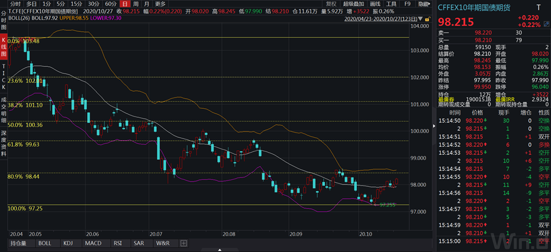Image resolution: width=551 pixels, height=252 pixels.
Task: Click the 15:14:50 trade row
Action: pyautogui.click(x=494, y=121)
